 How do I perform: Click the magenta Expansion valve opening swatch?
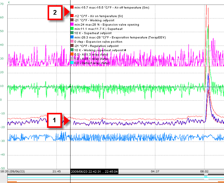point(72,24)
